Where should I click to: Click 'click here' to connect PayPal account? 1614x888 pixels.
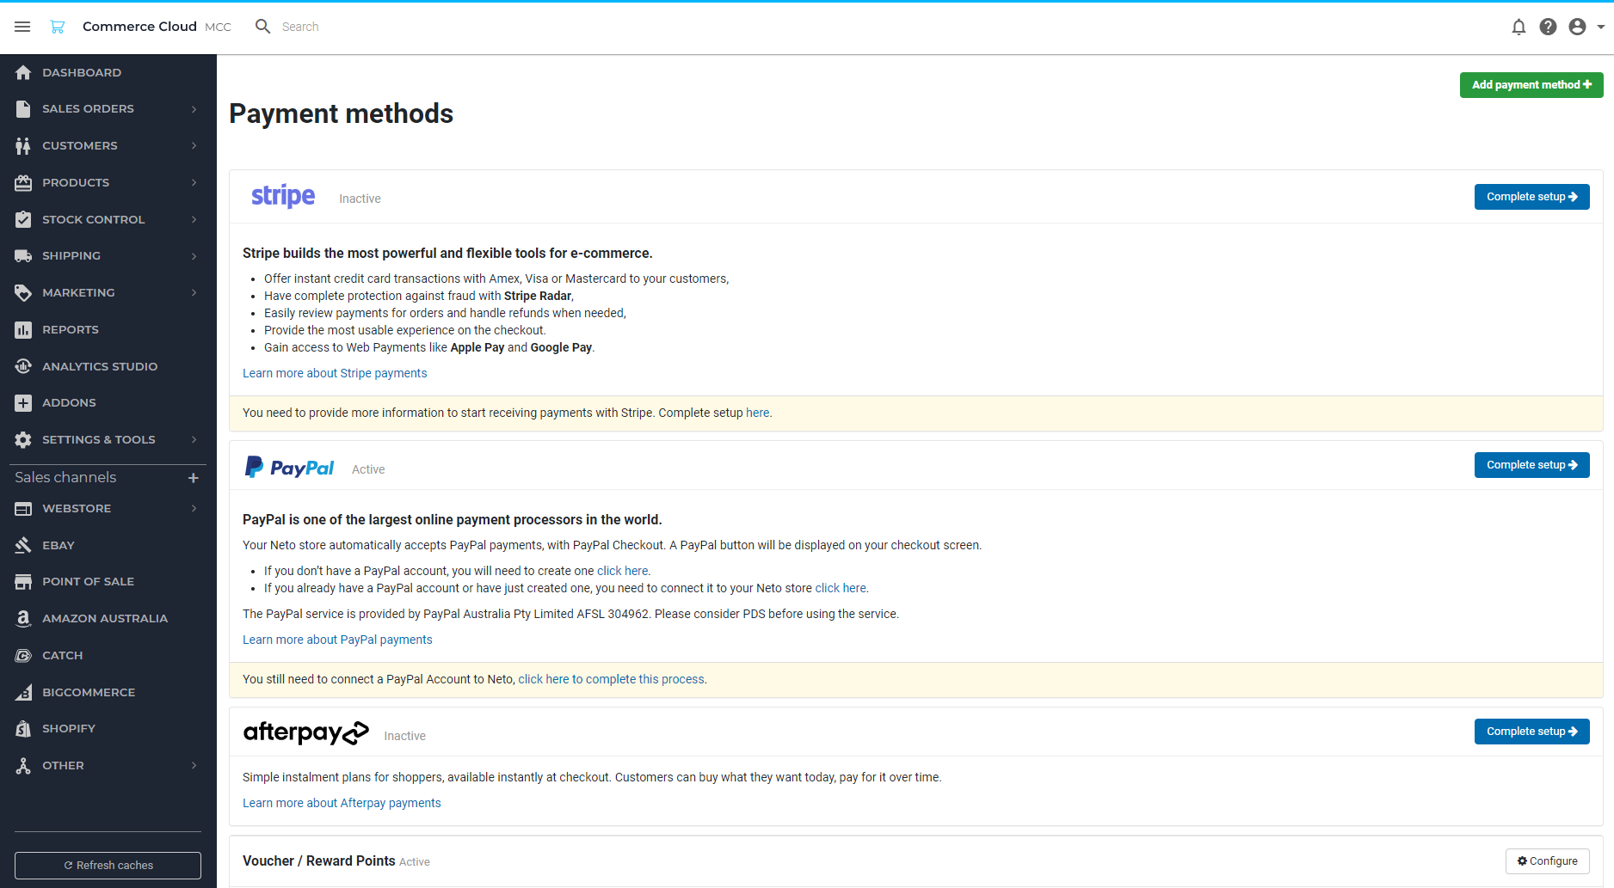[841, 588]
